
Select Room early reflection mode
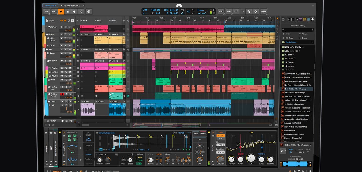tap(221, 136)
